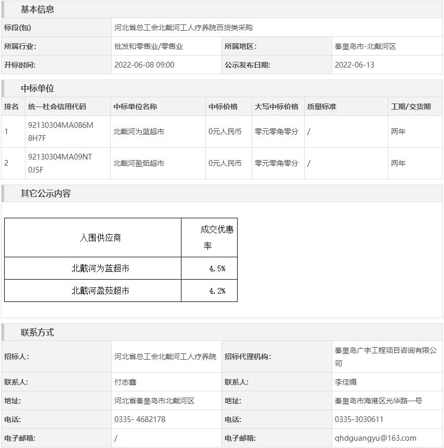
Task: Click agency name 秦皇岛广宇工程项目咨询有限公司
Action: [x=385, y=357]
